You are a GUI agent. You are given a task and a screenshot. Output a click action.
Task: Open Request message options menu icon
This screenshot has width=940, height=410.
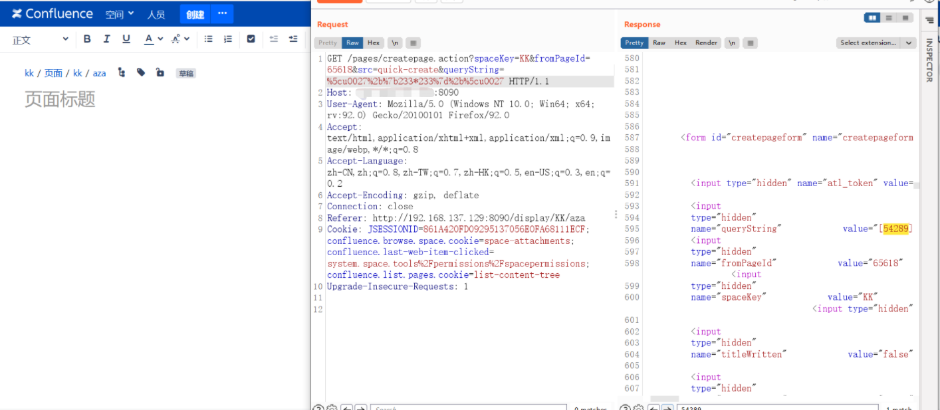pos(413,43)
